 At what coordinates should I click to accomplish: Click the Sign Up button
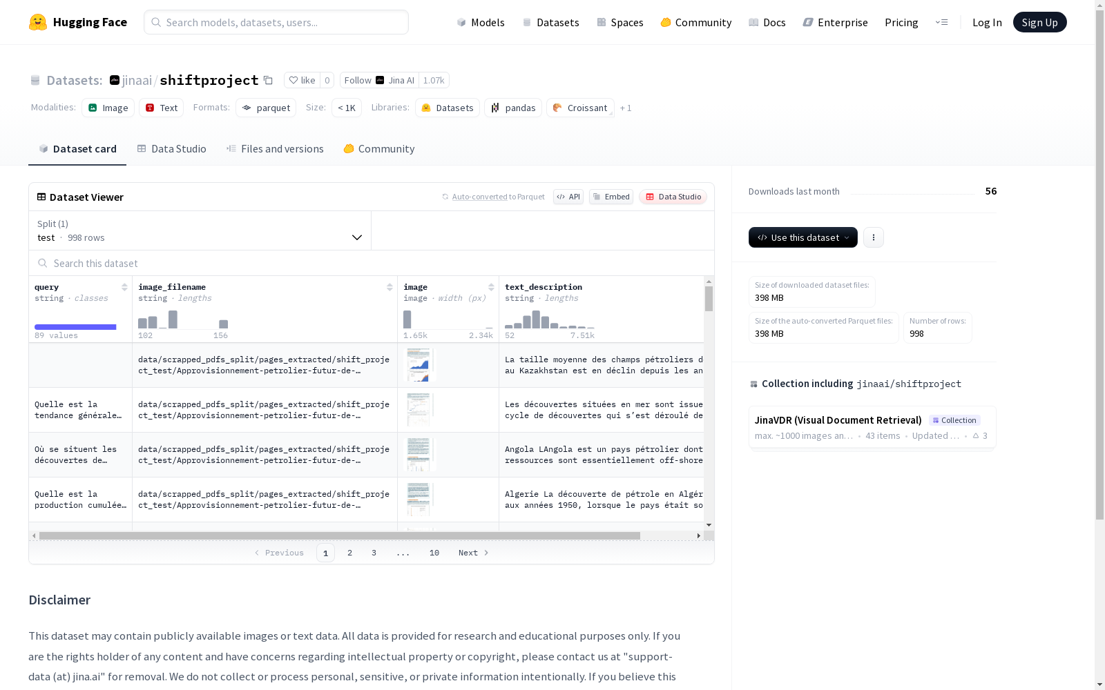[x=1039, y=22]
